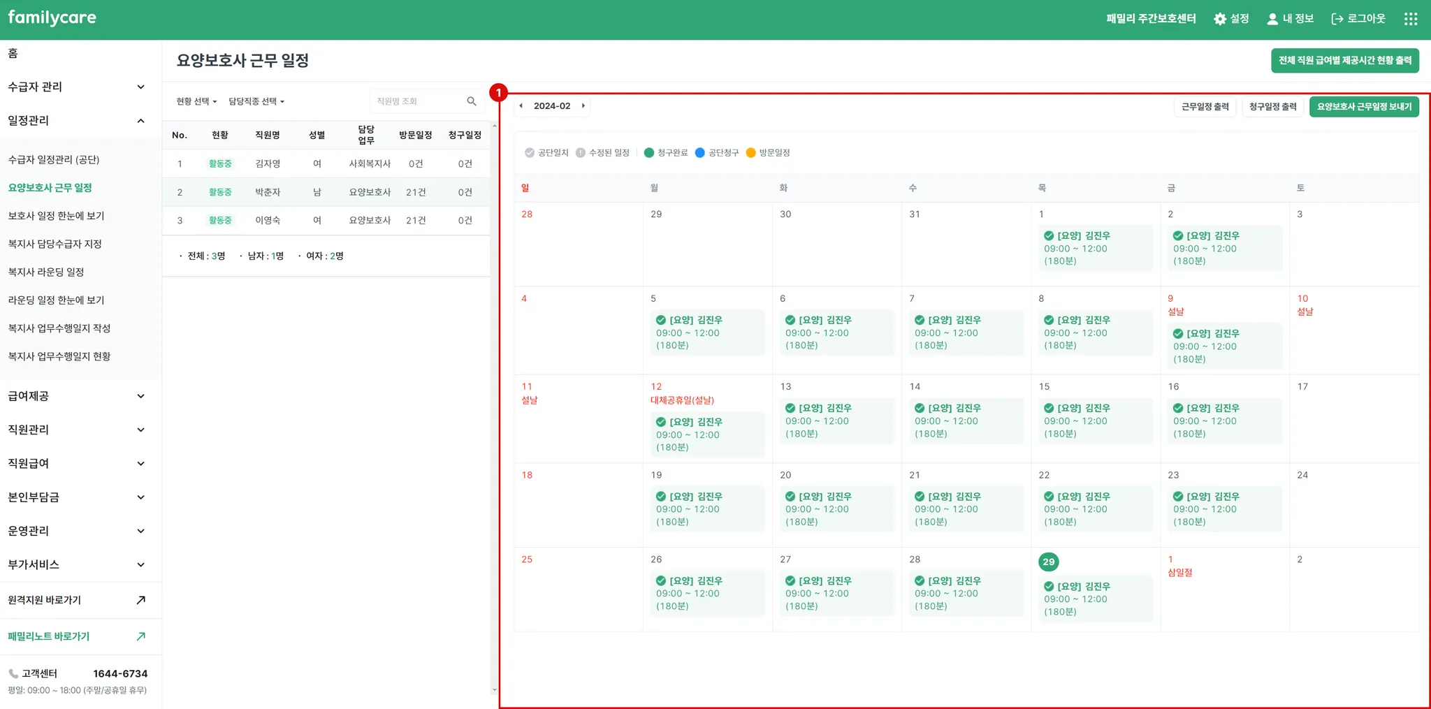The width and height of the screenshot is (1431, 709).
Task: Open 패밀리노트 바로가기 external arrow icon
Action: click(140, 636)
